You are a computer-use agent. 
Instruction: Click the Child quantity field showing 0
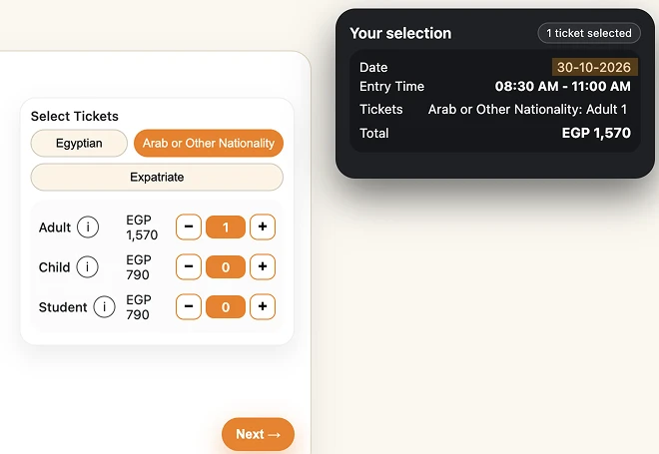(226, 267)
